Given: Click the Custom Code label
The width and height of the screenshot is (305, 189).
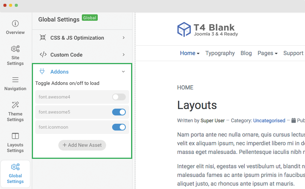Looking at the screenshot, I should click(66, 55).
